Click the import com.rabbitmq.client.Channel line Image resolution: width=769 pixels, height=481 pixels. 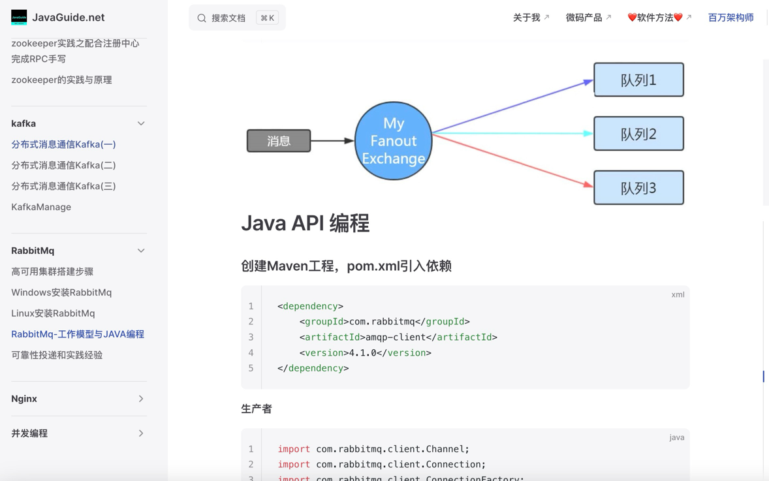click(373, 449)
